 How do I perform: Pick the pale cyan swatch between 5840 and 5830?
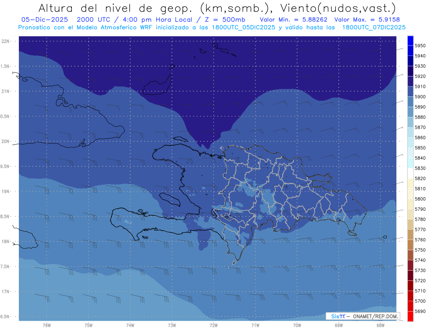tap(410, 163)
